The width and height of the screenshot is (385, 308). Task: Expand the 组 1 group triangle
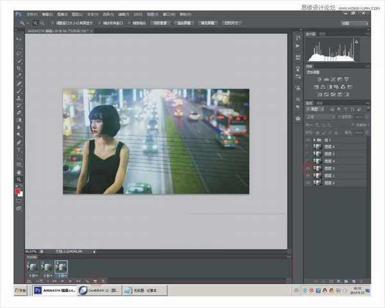316,140
